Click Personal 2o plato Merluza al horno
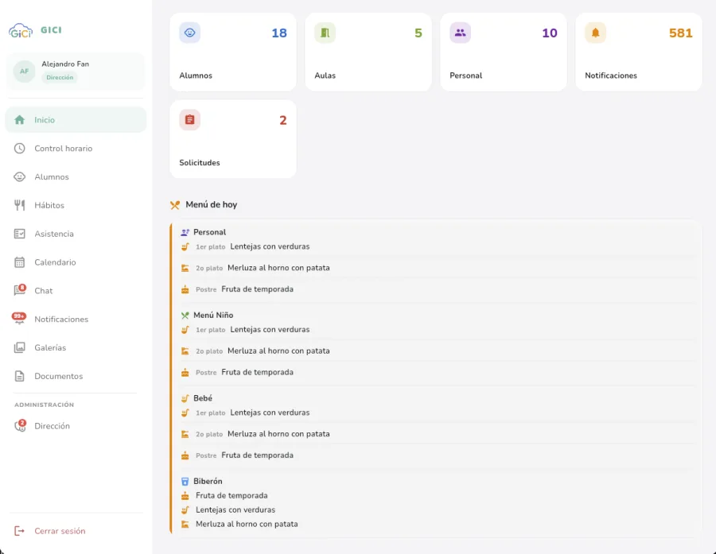This screenshot has width=716, height=554. [x=438, y=268]
